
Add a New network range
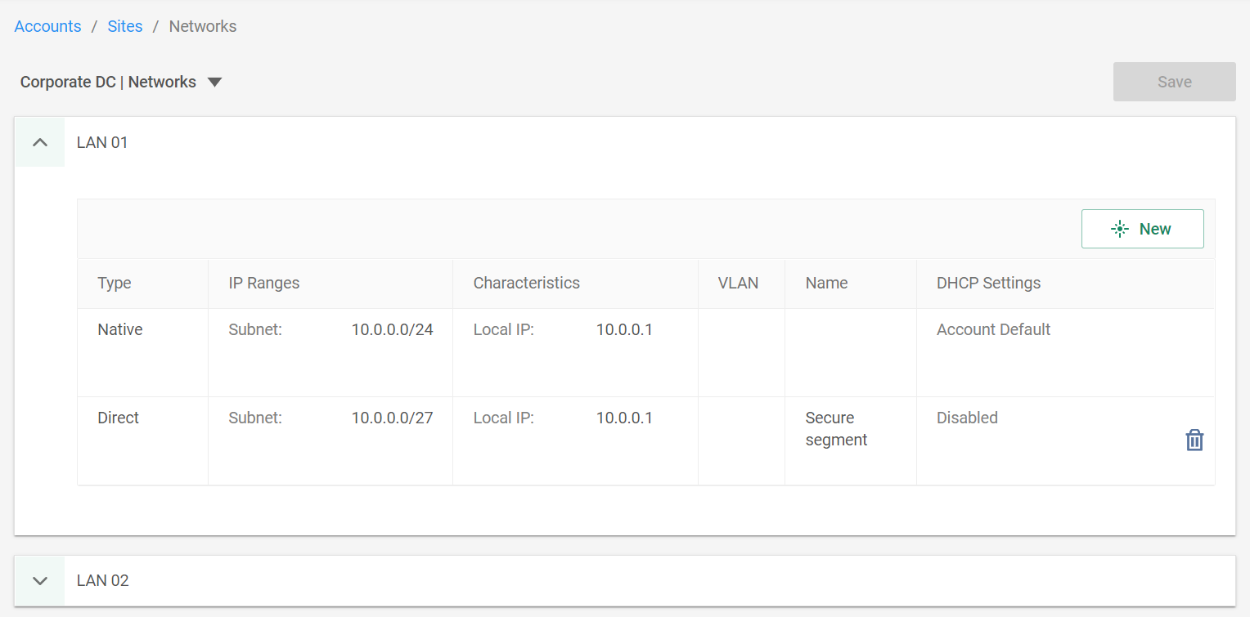pos(1142,229)
